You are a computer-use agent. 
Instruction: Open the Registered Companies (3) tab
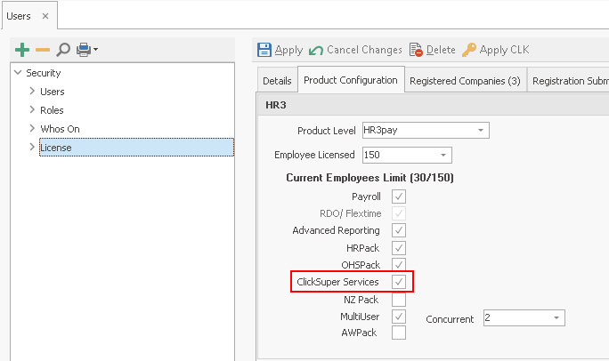465,81
